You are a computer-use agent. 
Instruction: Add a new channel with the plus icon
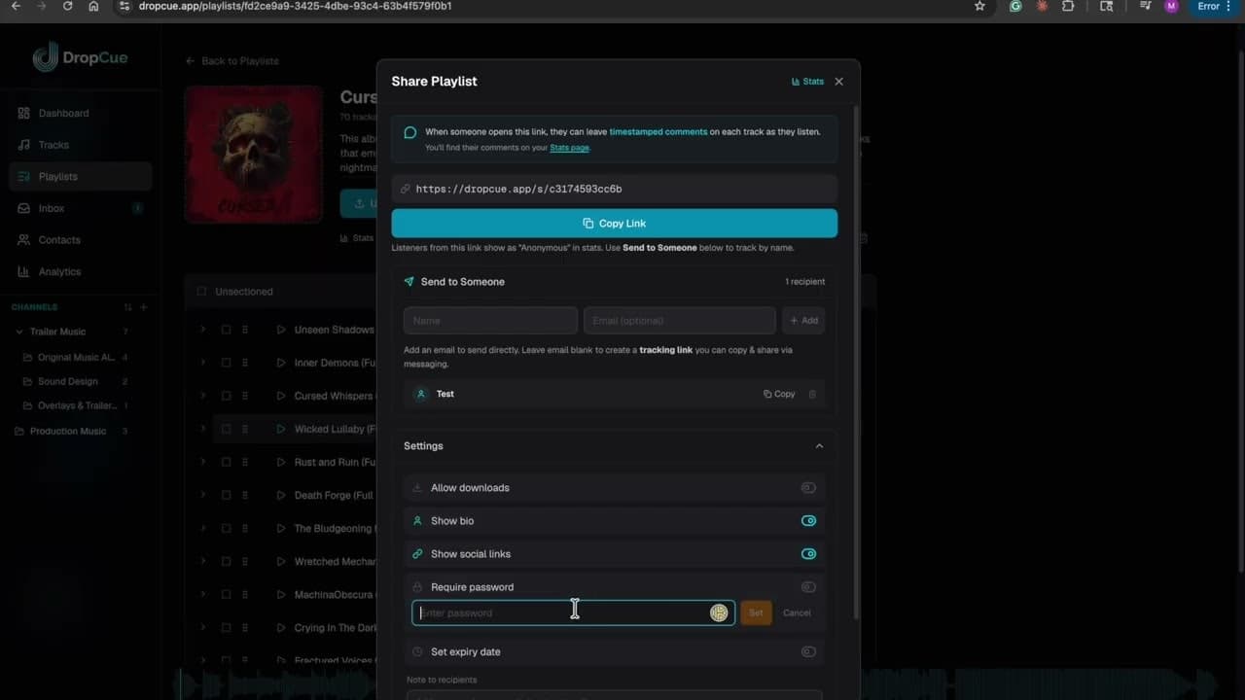pyautogui.click(x=143, y=307)
